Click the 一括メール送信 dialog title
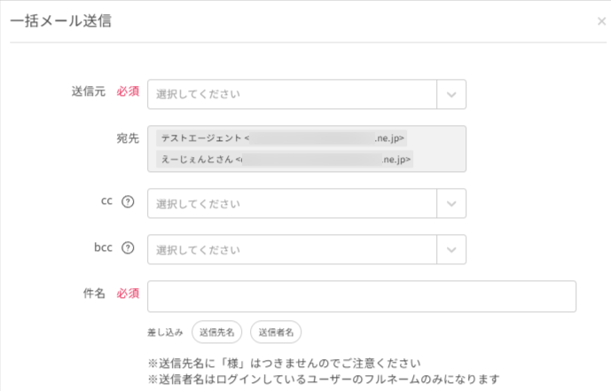 tap(61, 21)
